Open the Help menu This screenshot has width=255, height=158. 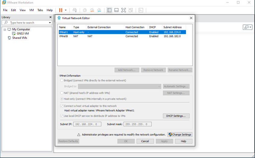coord(49,10)
